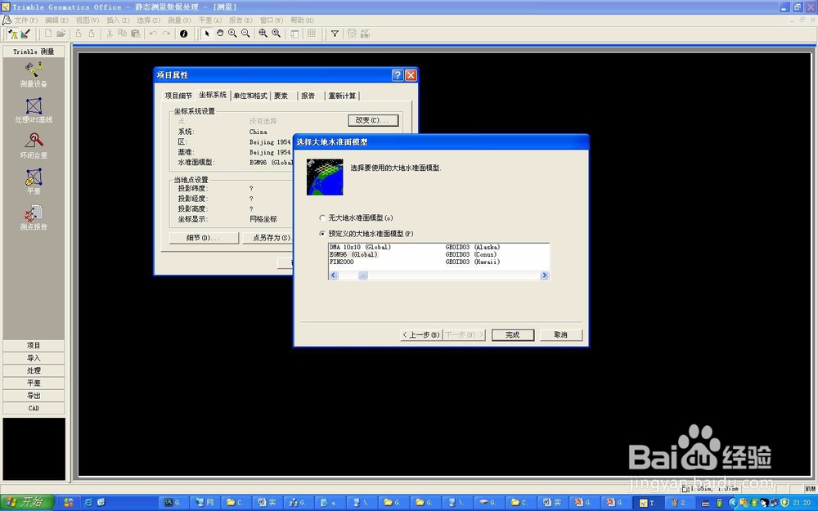818x511 pixels.
Task: Switch to 要素 tab
Action: coord(281,96)
